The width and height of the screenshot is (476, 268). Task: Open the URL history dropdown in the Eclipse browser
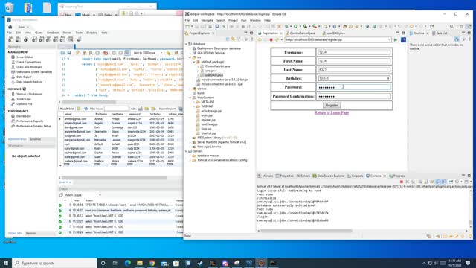389,39
